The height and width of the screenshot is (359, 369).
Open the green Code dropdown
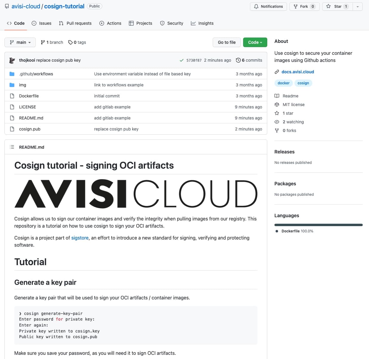click(255, 42)
